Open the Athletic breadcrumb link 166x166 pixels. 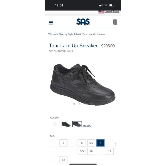coord(78,34)
